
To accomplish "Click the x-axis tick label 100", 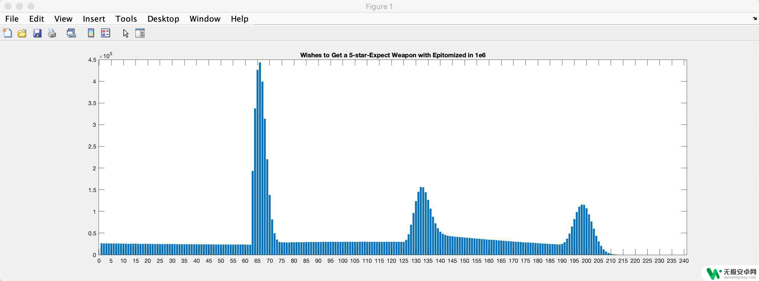I will [x=343, y=261].
